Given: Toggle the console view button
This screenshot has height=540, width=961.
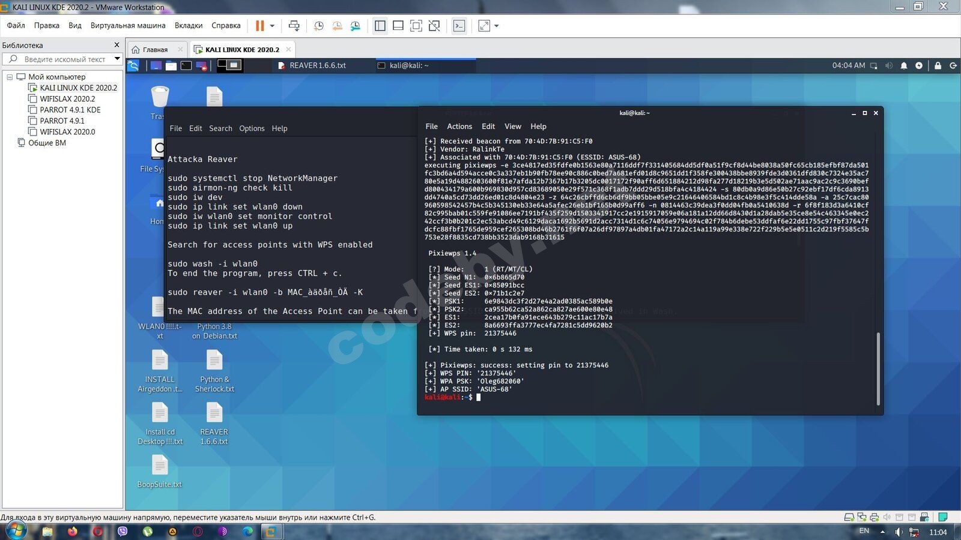Looking at the screenshot, I should 459,26.
